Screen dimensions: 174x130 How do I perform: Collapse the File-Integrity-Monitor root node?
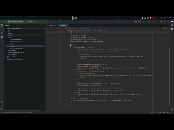pyautogui.click(x=5, y=29)
